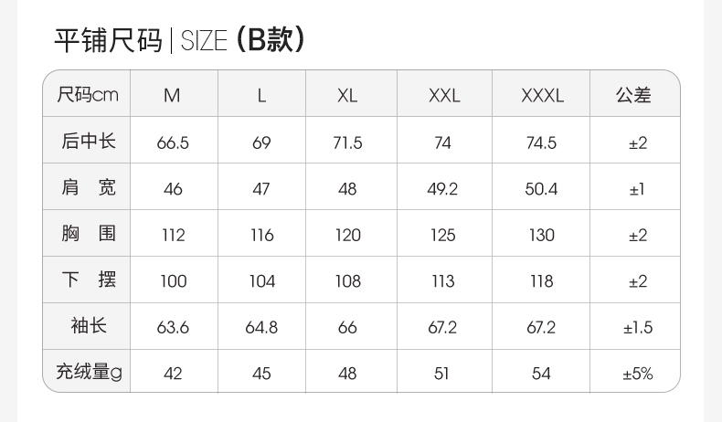Click the 尺码cm header cell
Screen dimensions: 722x422
88,95
